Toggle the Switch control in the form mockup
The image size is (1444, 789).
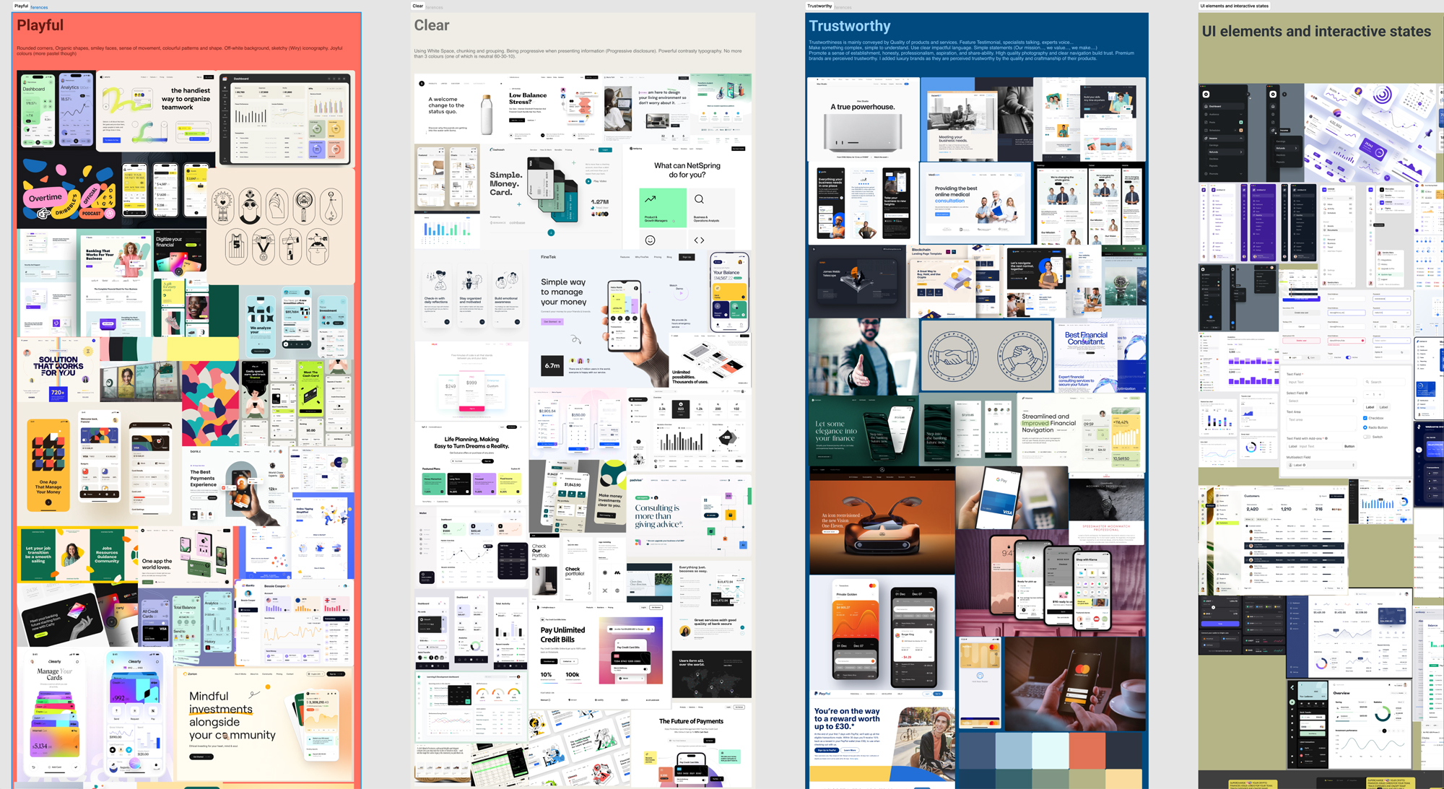click(x=1367, y=437)
